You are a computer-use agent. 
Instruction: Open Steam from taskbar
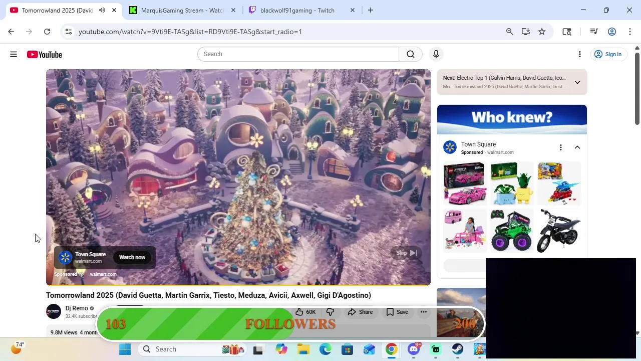[458, 349]
